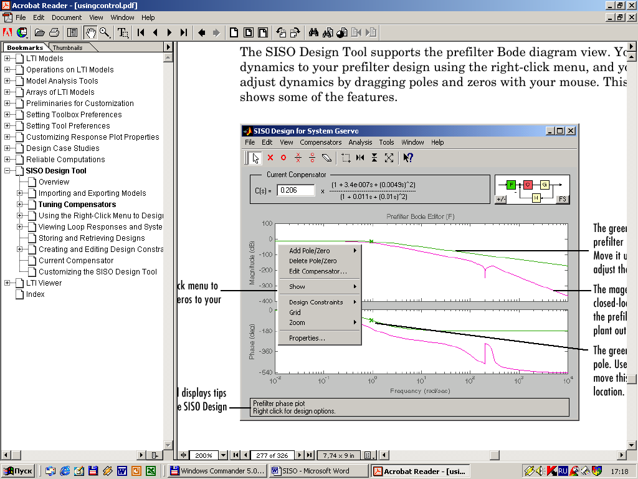Select the Text Select tool

click(123, 32)
